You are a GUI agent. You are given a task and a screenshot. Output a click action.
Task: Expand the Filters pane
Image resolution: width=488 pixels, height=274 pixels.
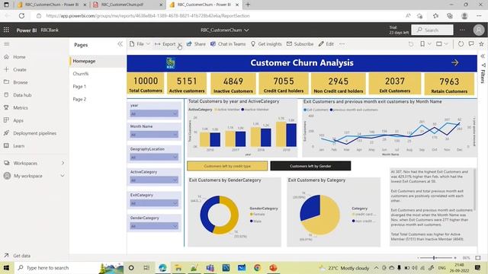coord(483,56)
